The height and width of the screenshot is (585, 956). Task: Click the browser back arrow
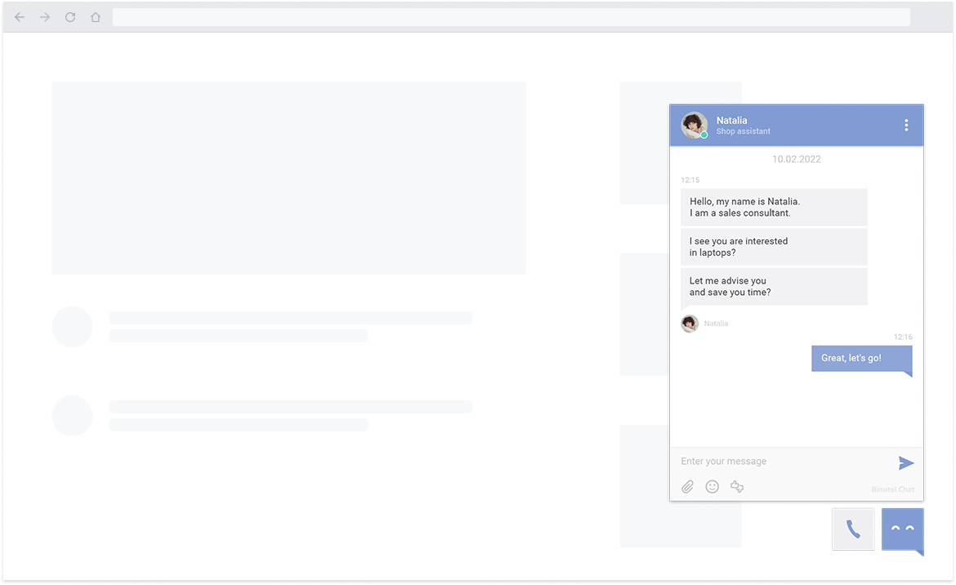(x=20, y=17)
